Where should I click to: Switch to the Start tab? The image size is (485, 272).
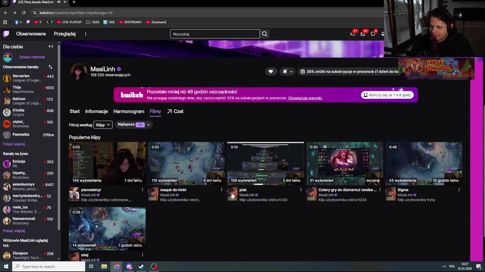75,111
